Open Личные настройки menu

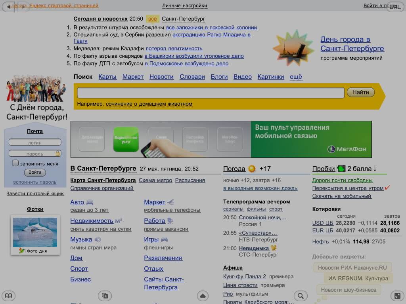(185, 6)
